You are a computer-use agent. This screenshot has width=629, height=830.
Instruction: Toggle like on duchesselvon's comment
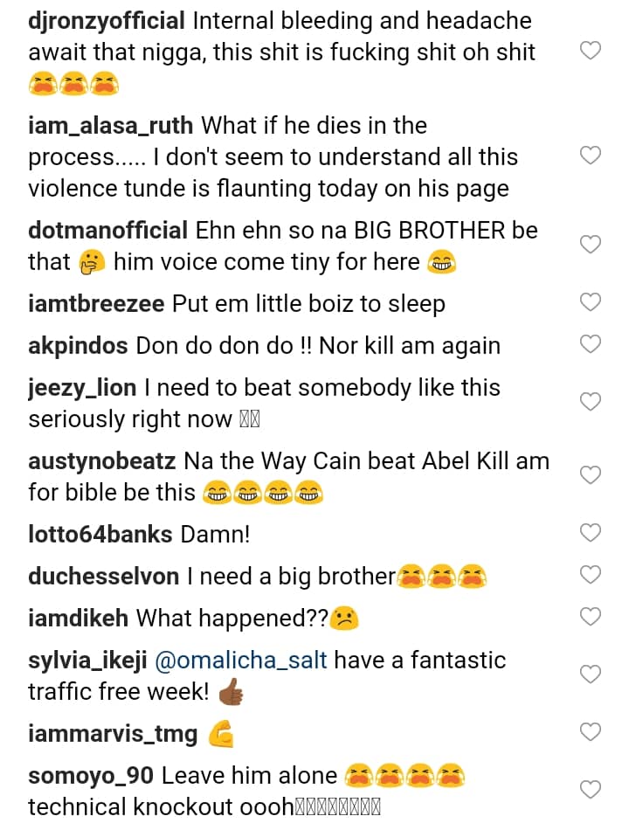[591, 574]
